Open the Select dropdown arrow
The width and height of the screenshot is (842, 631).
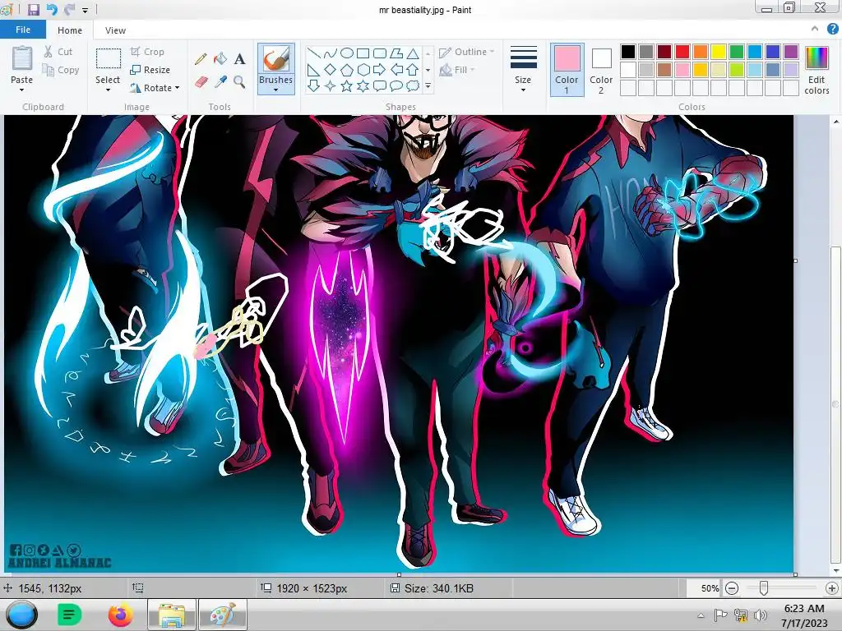(108, 90)
